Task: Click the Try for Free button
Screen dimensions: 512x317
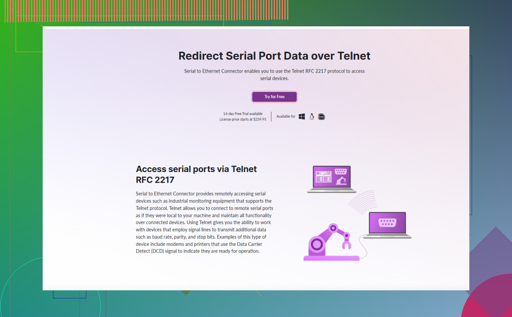Action: [274, 97]
